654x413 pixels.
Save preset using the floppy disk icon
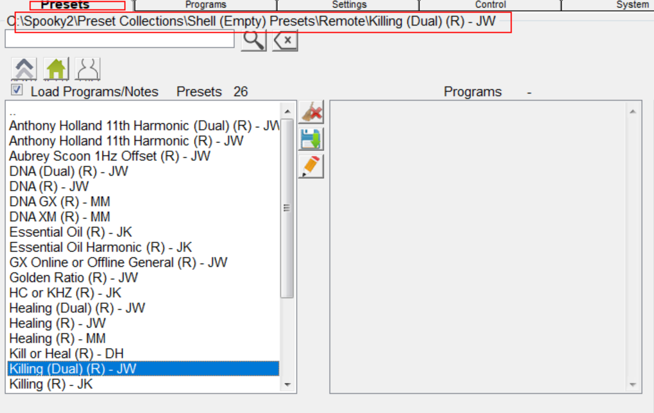(311, 139)
